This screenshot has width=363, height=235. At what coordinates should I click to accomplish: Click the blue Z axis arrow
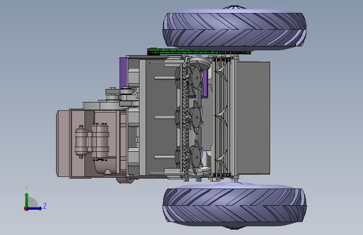click(x=35, y=208)
